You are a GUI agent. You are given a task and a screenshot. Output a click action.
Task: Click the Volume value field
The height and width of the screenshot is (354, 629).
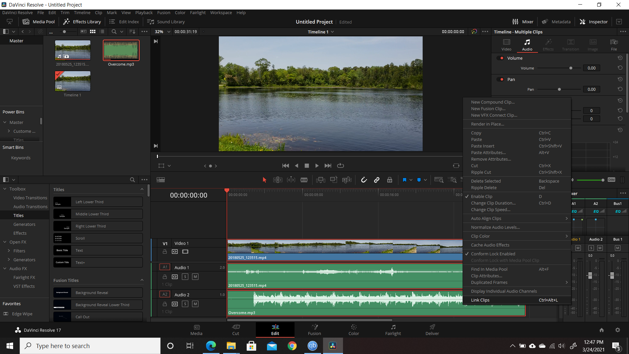pyautogui.click(x=591, y=68)
